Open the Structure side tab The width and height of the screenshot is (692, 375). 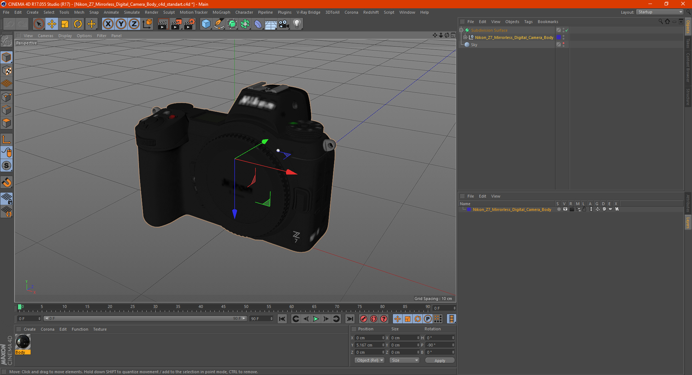point(688,97)
